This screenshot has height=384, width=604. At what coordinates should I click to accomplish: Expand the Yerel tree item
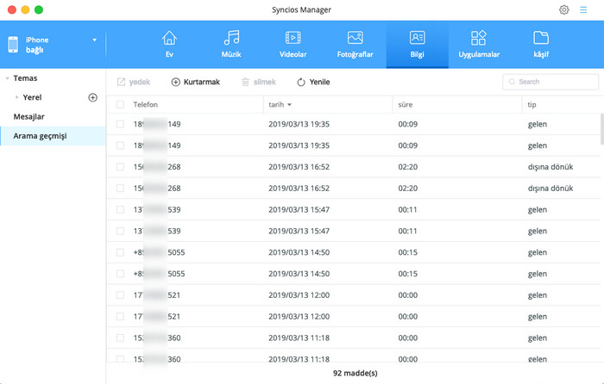(16, 97)
